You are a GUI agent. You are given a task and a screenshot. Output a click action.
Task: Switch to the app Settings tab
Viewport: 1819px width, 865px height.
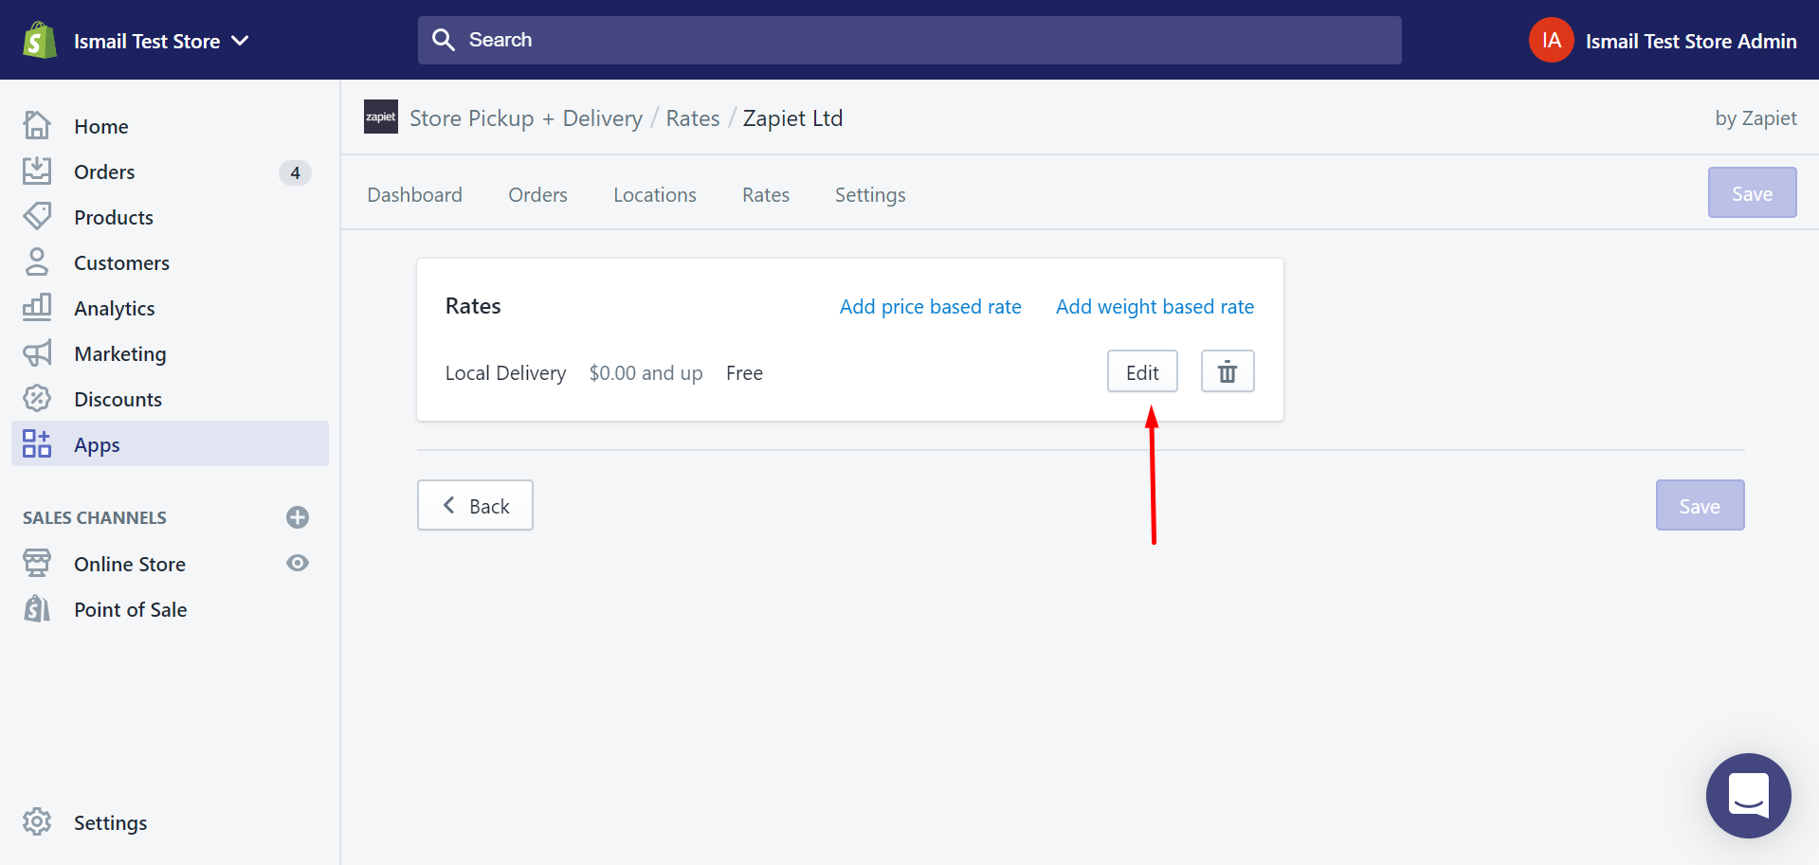(870, 194)
